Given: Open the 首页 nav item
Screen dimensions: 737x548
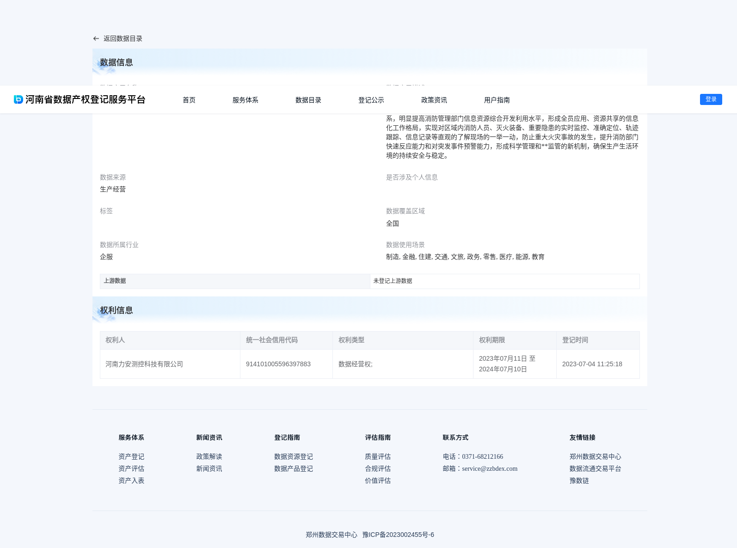Looking at the screenshot, I should pyautogui.click(x=189, y=100).
